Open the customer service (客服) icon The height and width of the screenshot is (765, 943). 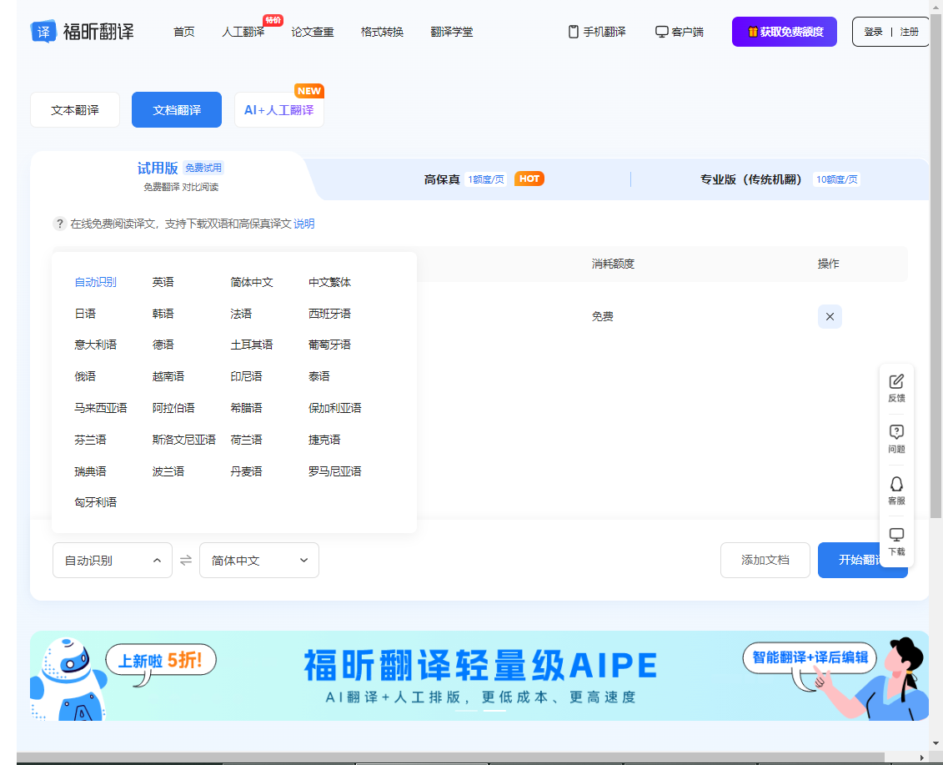pyautogui.click(x=896, y=484)
